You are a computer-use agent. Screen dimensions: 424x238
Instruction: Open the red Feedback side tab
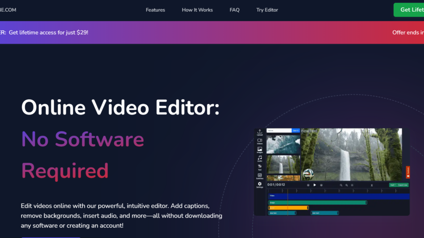tap(408, 172)
